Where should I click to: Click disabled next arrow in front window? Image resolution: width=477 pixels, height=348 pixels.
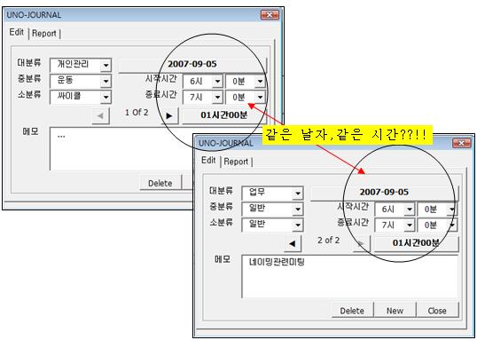[361, 243]
